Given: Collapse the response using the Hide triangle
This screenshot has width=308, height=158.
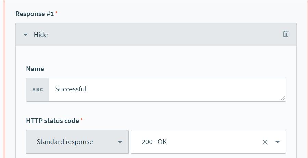Looking at the screenshot, I should pyautogui.click(x=26, y=35).
